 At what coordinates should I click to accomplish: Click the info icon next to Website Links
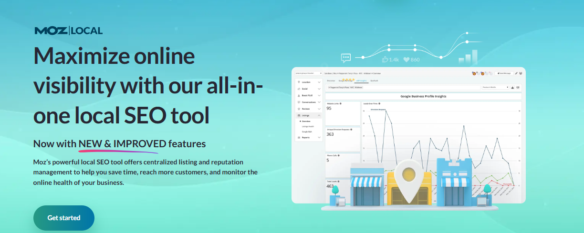(x=341, y=103)
